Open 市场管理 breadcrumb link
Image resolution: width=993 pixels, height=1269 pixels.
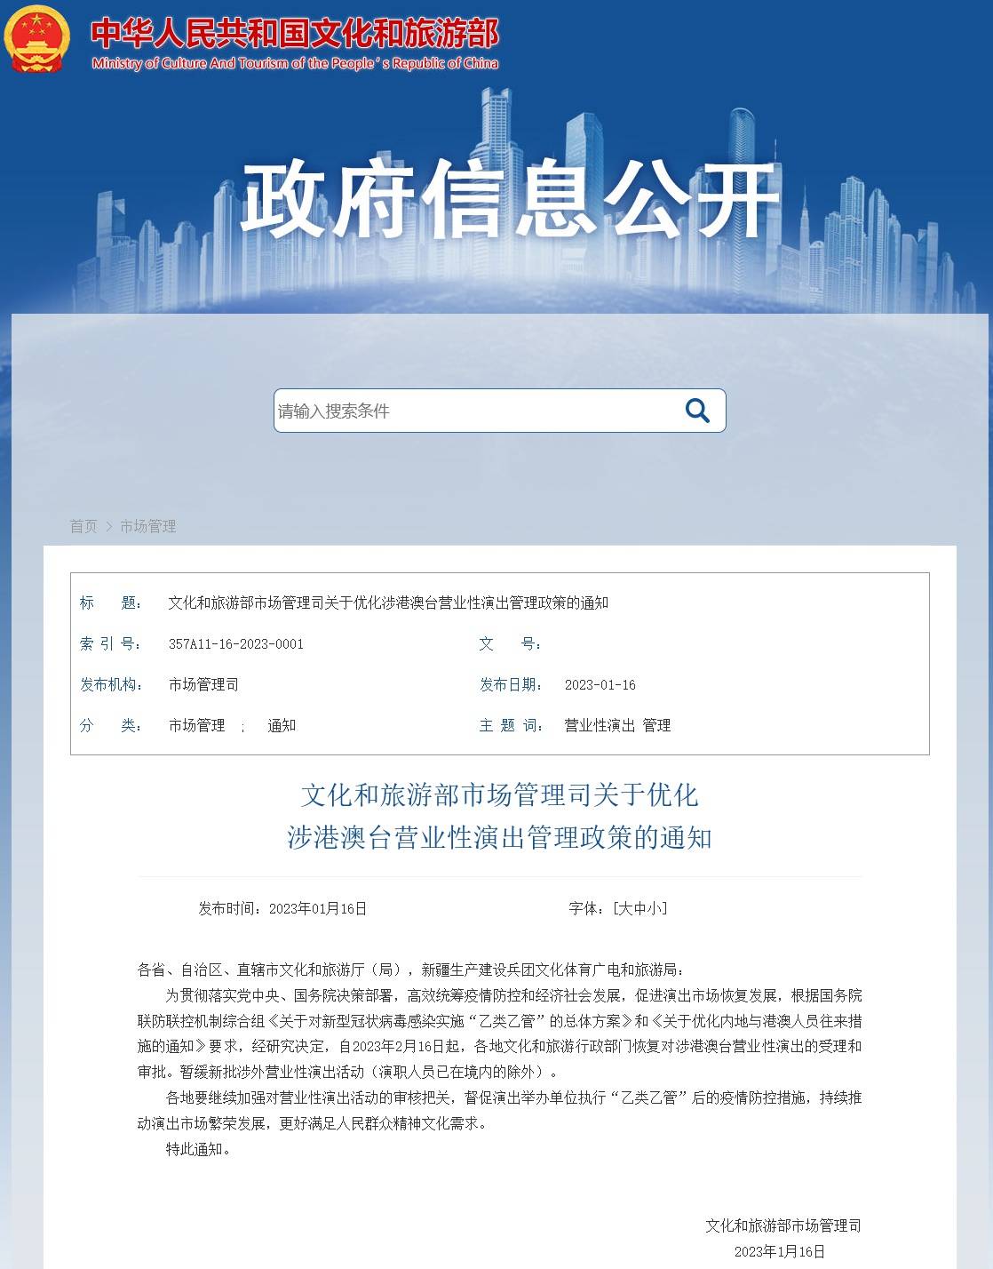[x=148, y=527]
